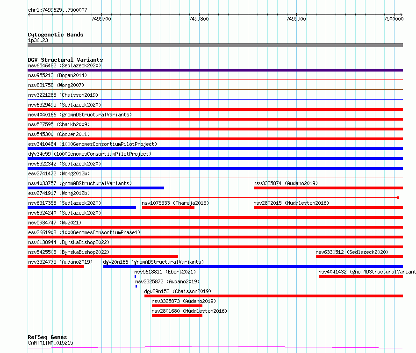Click nsv6138944 (ByrskaBishop2022) label
416x353 pixels.
coord(69,242)
